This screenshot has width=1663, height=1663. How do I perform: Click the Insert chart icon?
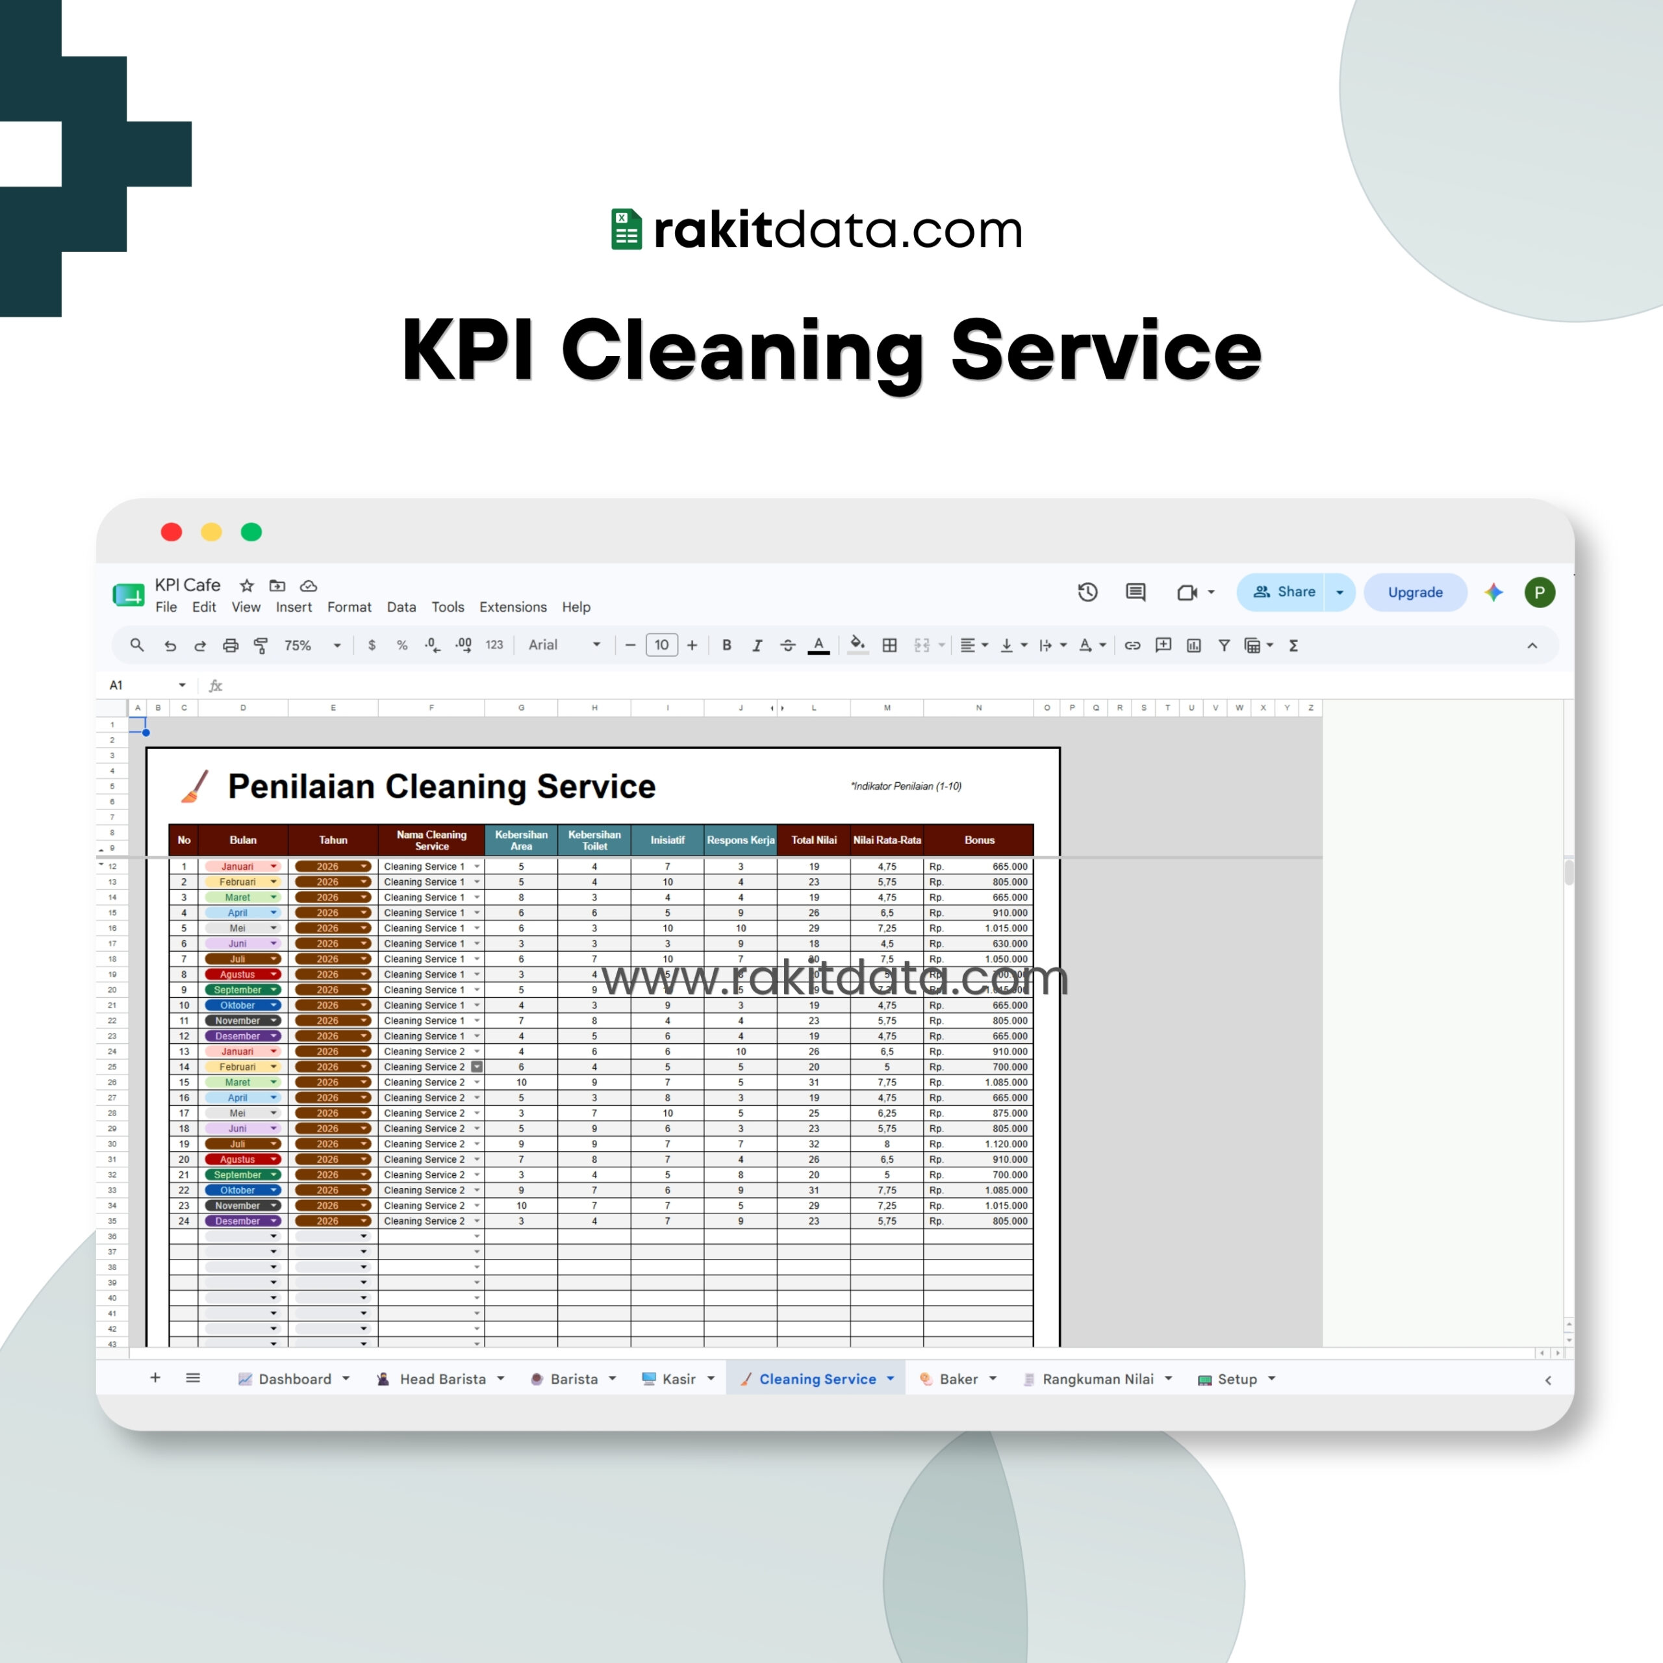pyautogui.click(x=1193, y=646)
